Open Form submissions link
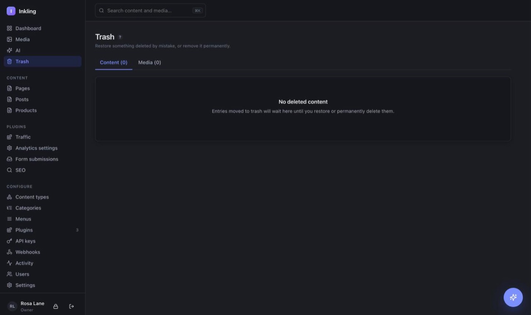 click(43, 159)
